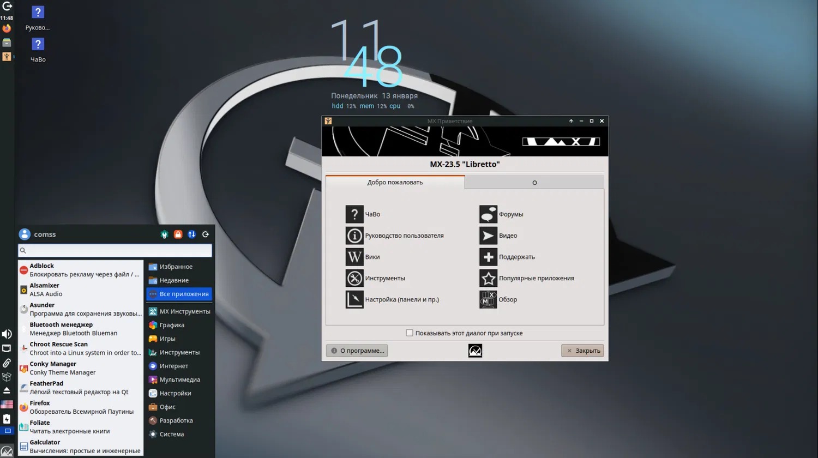Click the volume icon in the panel
This screenshot has height=458, width=818.
pyautogui.click(x=7, y=334)
